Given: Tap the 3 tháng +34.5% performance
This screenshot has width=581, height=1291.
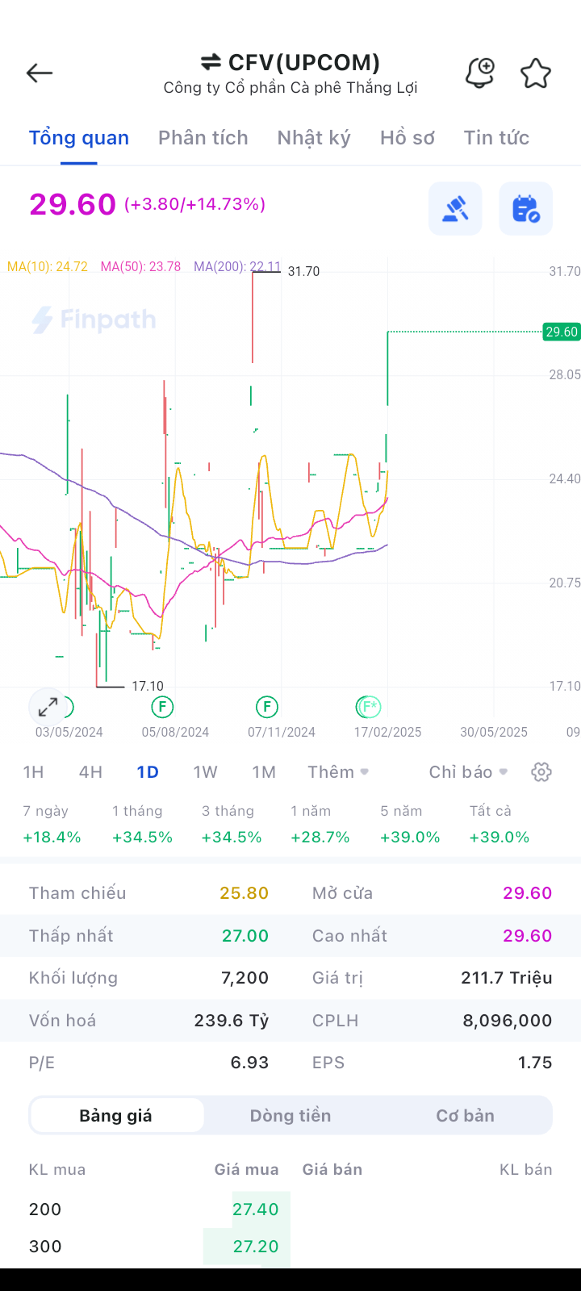Looking at the screenshot, I should [x=232, y=824].
